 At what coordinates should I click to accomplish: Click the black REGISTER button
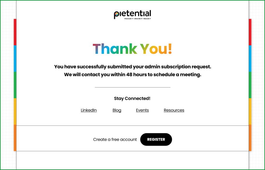pyautogui.click(x=156, y=139)
